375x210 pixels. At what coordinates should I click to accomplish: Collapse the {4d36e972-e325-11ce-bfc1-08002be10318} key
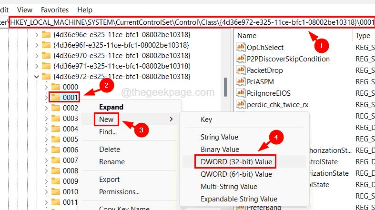click(x=37, y=76)
